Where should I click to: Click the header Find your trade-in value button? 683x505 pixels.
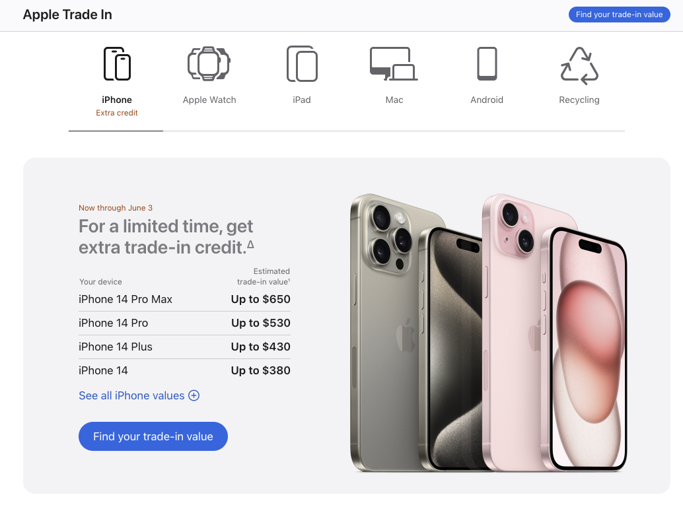click(x=619, y=15)
